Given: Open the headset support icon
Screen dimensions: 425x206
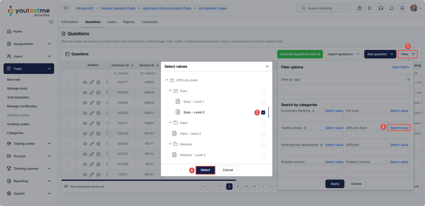Looking at the screenshot, I should coord(381,8).
